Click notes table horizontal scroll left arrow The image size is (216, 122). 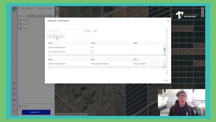pyautogui.click(x=49, y=67)
